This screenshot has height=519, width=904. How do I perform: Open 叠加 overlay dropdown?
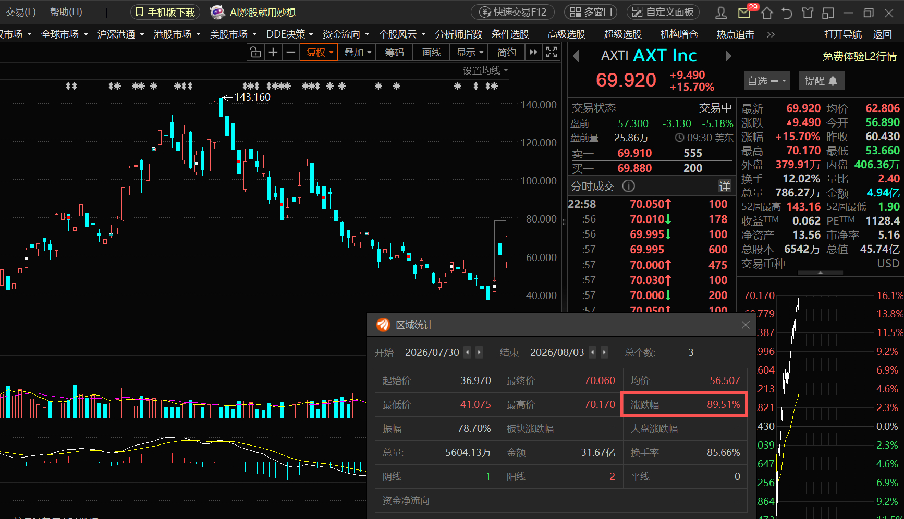pos(357,52)
